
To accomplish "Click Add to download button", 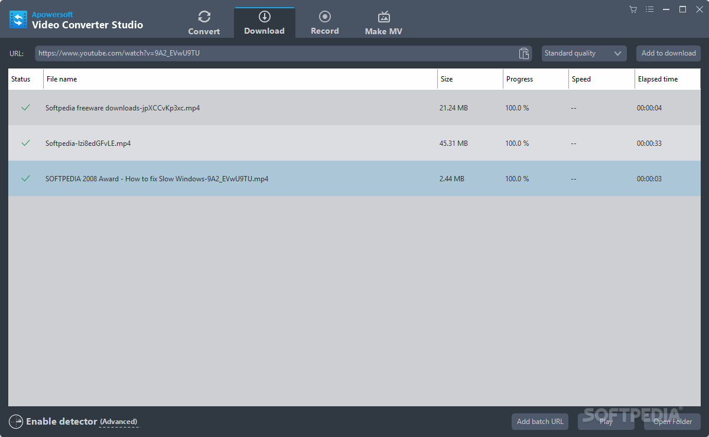I will tap(668, 53).
